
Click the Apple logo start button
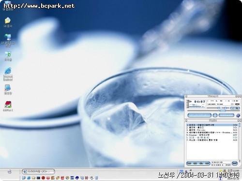10,172
